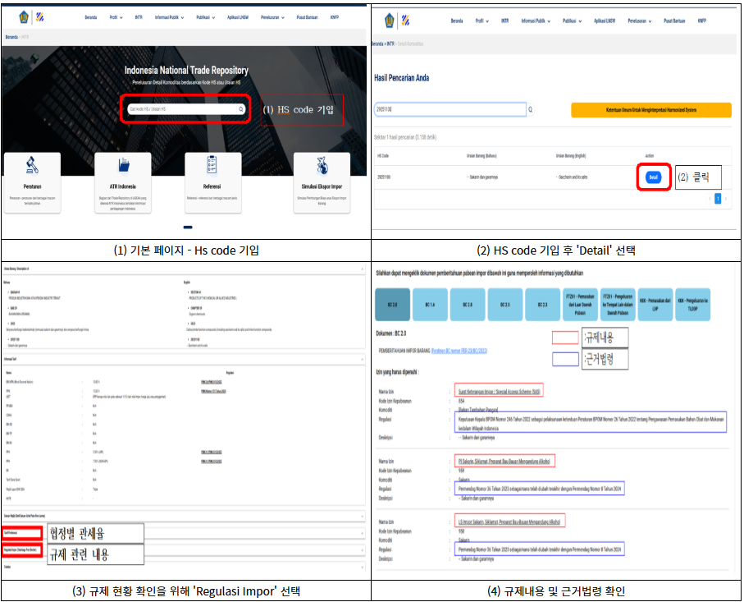Open the ATR Indonesia folder icon card
744x602 pixels.
coord(123,182)
